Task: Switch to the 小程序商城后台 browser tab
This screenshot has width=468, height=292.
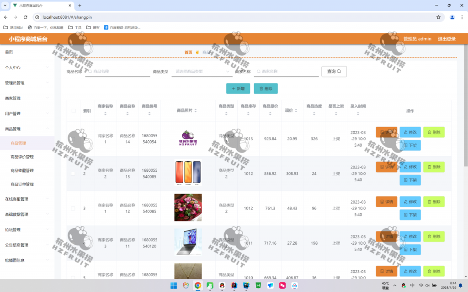Action: pyautogui.click(x=31, y=6)
